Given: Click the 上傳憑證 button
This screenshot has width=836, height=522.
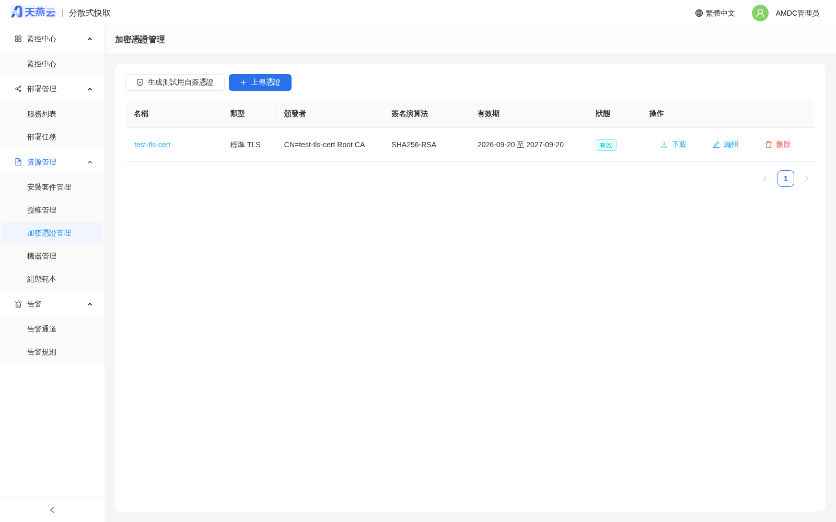Looking at the screenshot, I should tap(260, 82).
